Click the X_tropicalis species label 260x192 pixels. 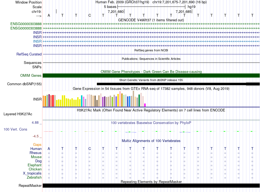click(x=32, y=173)
